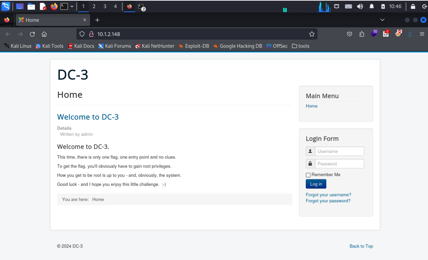Select Home in Main Menu

coord(311,106)
